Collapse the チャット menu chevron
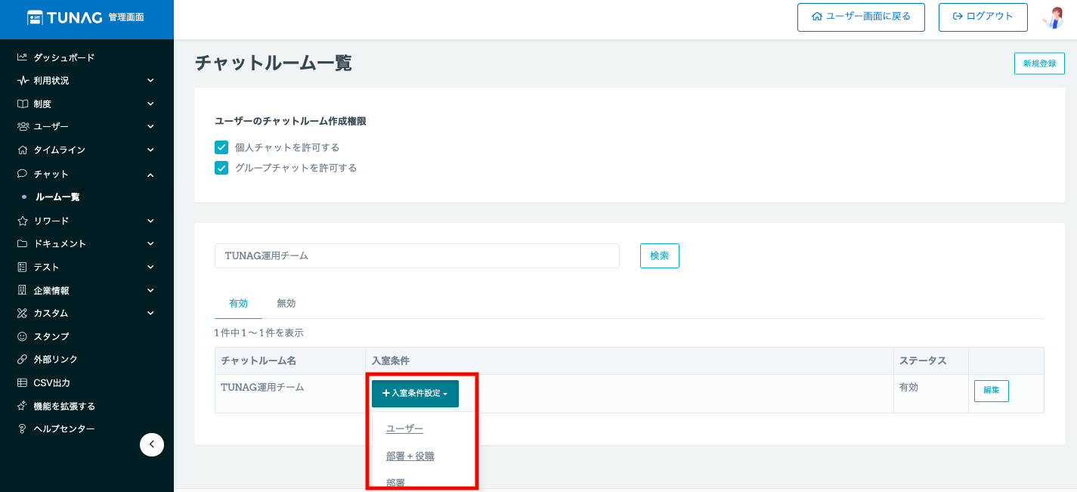 point(150,175)
